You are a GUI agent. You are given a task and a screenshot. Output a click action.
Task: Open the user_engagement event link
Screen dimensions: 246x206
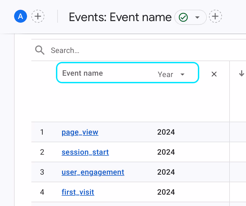click(x=93, y=172)
